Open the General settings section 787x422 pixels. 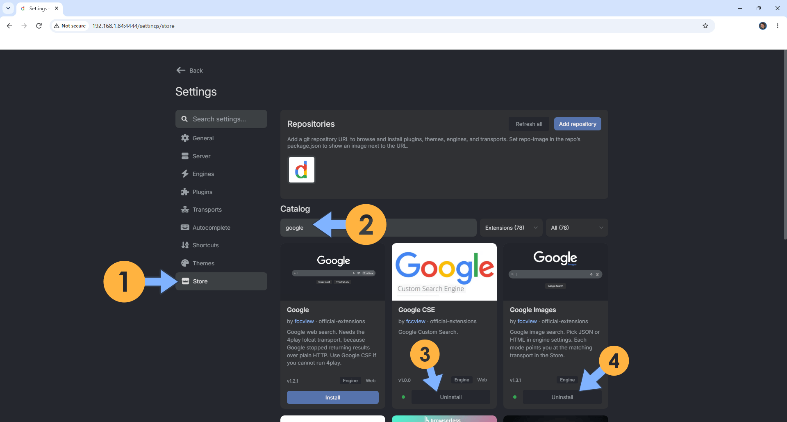tap(221, 138)
